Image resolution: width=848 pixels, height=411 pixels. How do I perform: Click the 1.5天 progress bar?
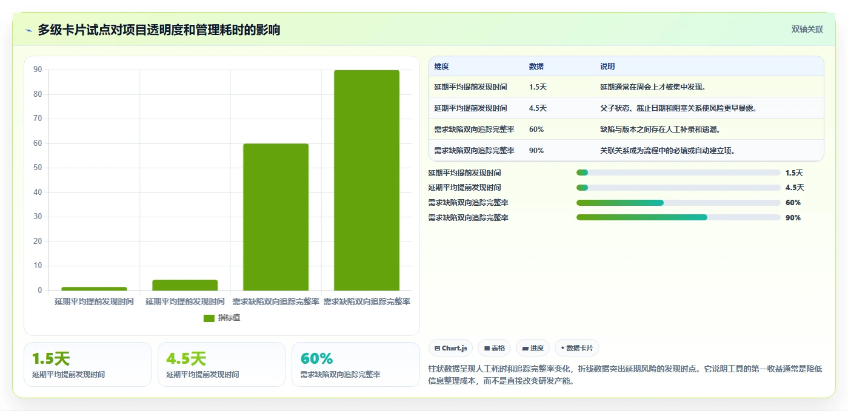click(678, 173)
